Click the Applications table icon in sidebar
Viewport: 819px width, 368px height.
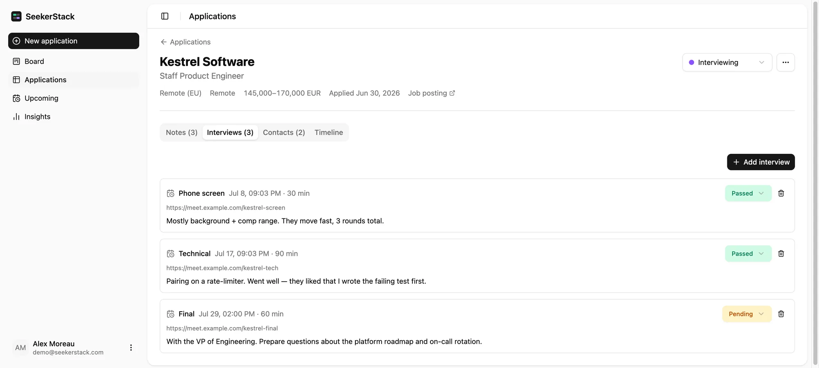(16, 80)
